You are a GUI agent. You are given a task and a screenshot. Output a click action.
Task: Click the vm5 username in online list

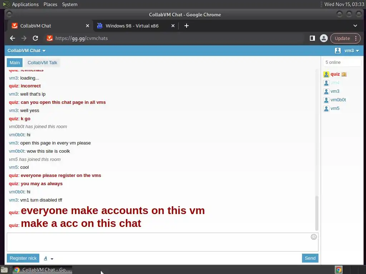click(x=335, y=108)
